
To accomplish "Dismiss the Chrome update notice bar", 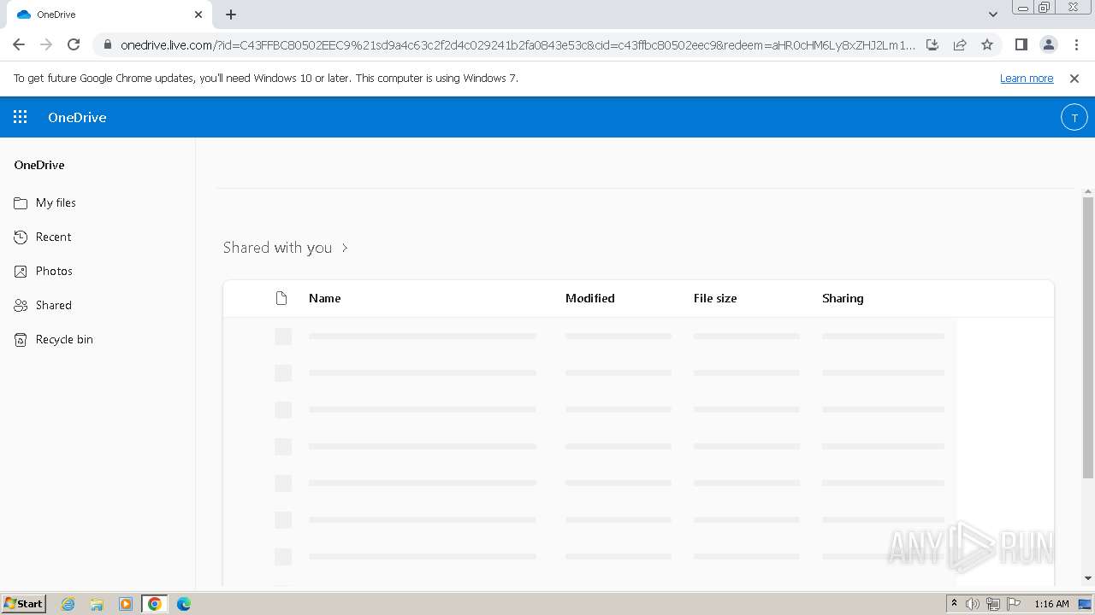I will (1074, 78).
